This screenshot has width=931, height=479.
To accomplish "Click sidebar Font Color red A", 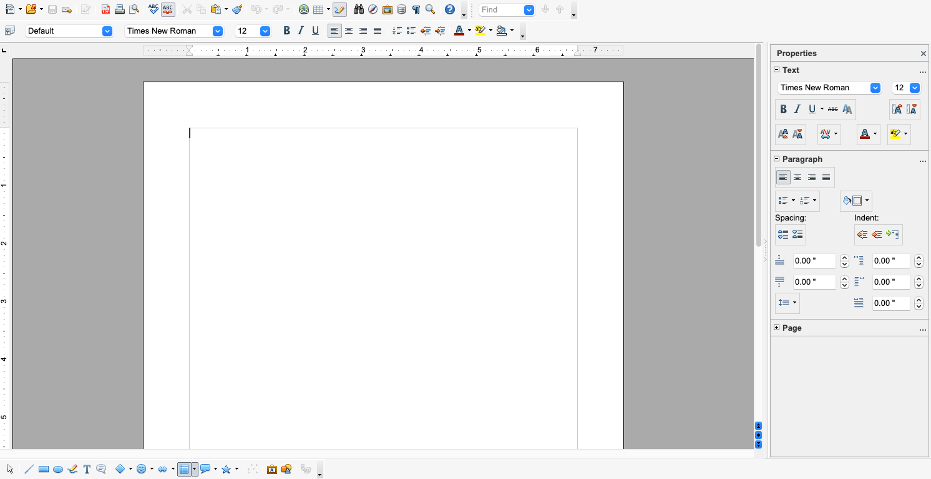I will [x=865, y=134].
